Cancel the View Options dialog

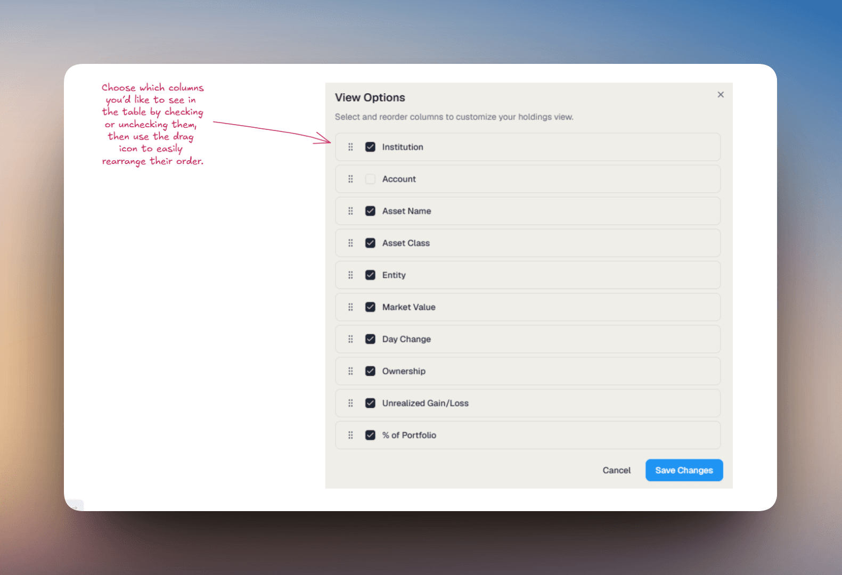616,470
